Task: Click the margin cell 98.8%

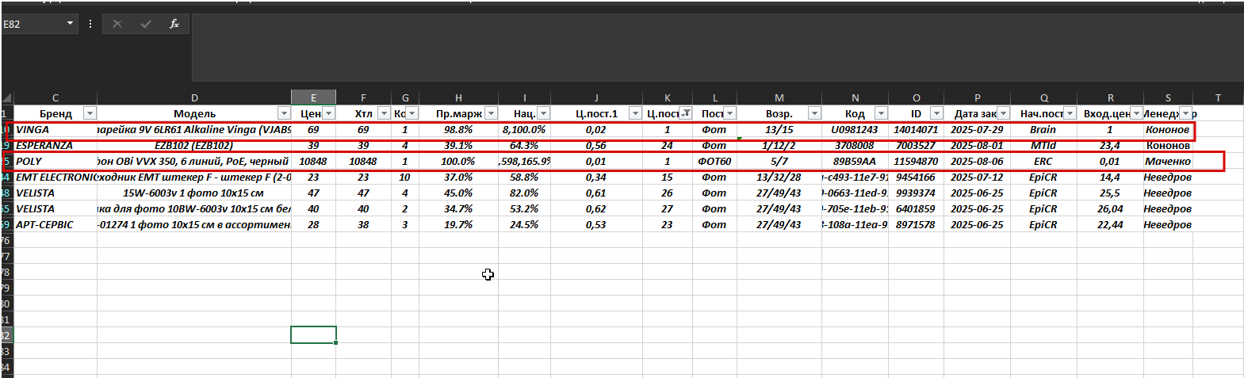Action: pyautogui.click(x=458, y=129)
